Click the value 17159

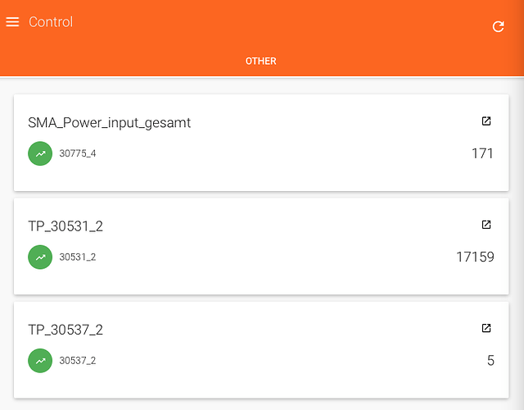475,257
